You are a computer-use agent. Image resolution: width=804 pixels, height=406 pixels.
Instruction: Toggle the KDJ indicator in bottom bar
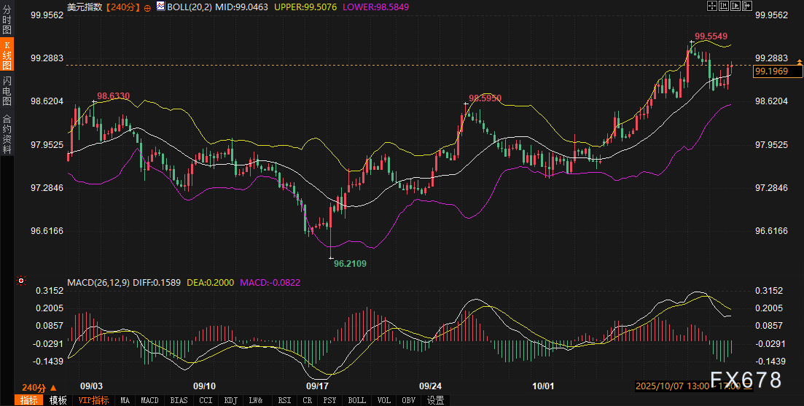pos(230,400)
